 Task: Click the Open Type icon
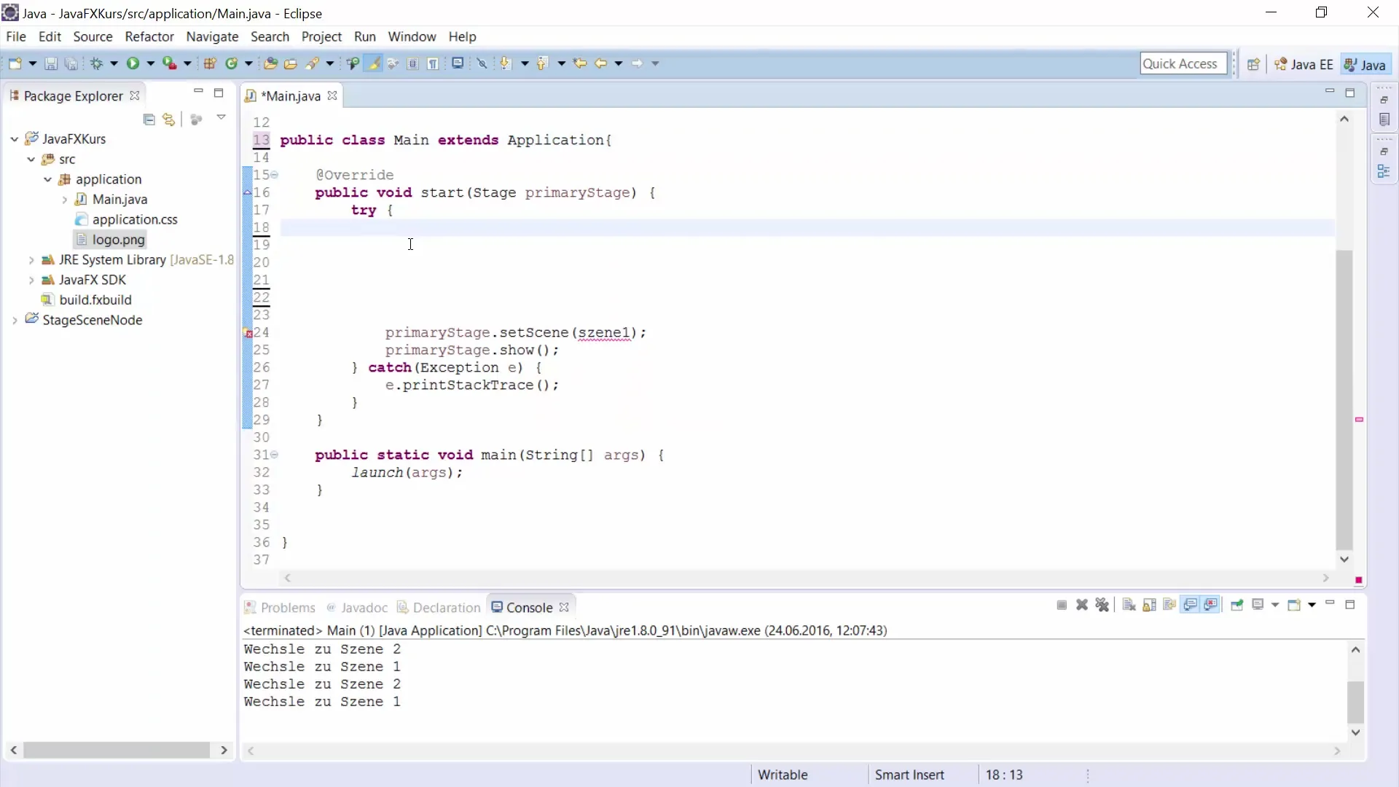point(270,63)
